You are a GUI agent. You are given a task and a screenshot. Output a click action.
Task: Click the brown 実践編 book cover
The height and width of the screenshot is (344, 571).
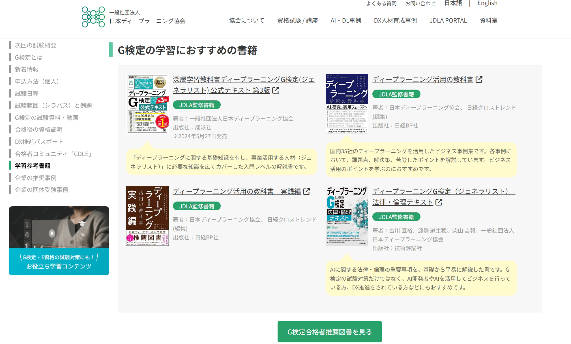[147, 216]
